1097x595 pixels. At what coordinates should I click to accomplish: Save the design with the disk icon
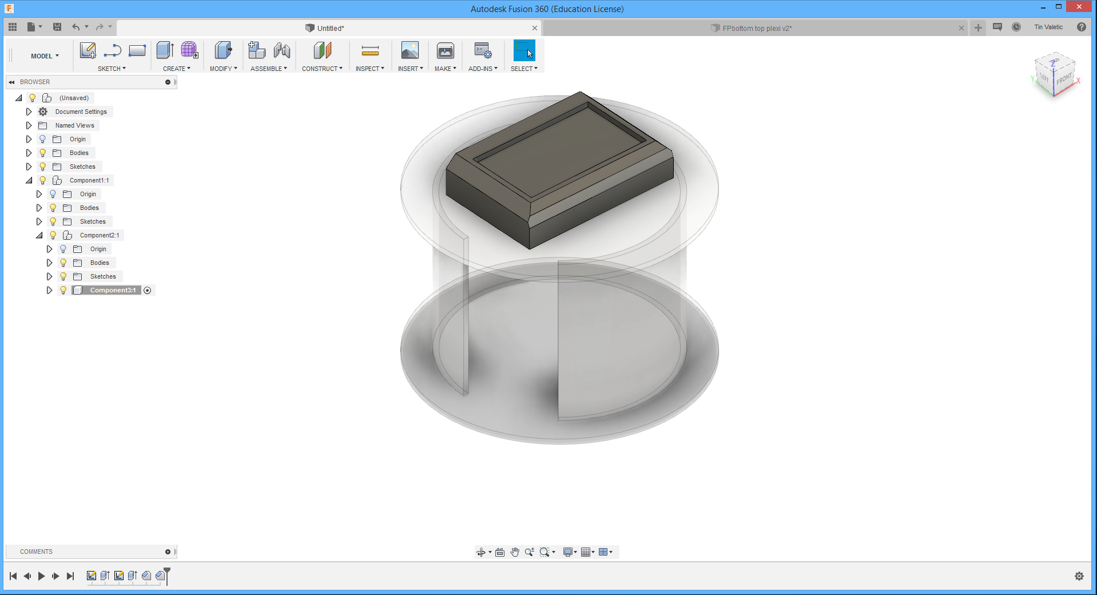coord(57,27)
